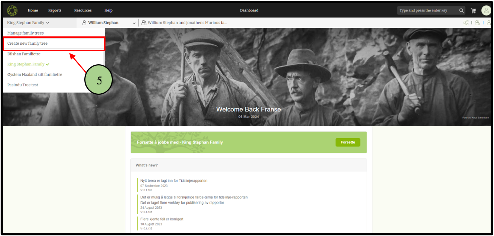Image resolution: width=494 pixels, height=236 pixels.
Task: Choose Manage family trees option
Action: pyautogui.click(x=26, y=33)
